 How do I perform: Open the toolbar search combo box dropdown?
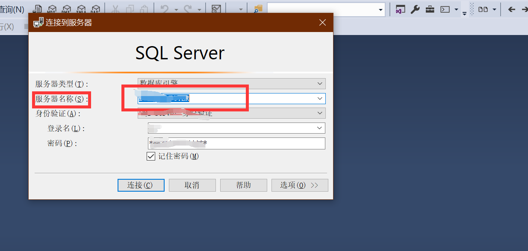click(x=381, y=9)
